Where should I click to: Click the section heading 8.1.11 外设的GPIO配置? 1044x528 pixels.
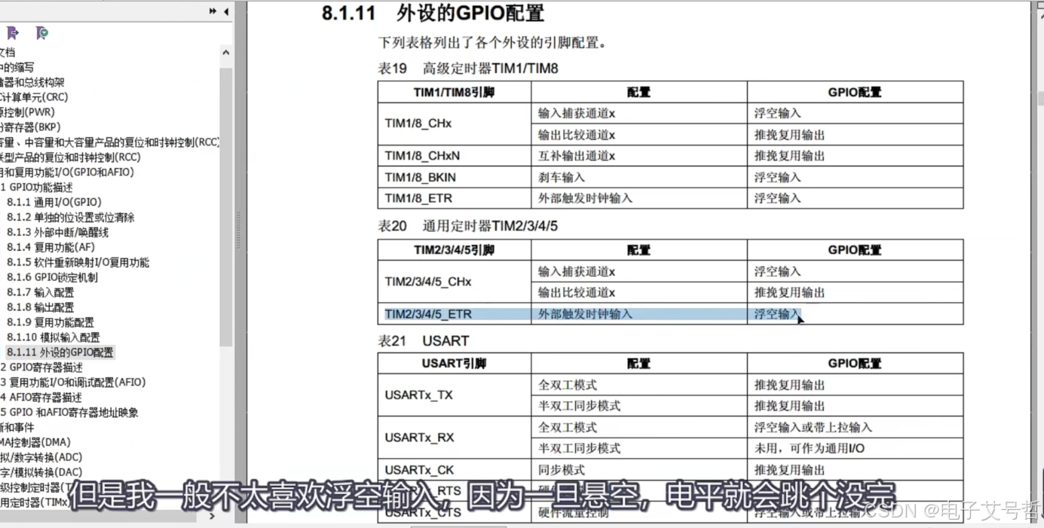pos(433,13)
